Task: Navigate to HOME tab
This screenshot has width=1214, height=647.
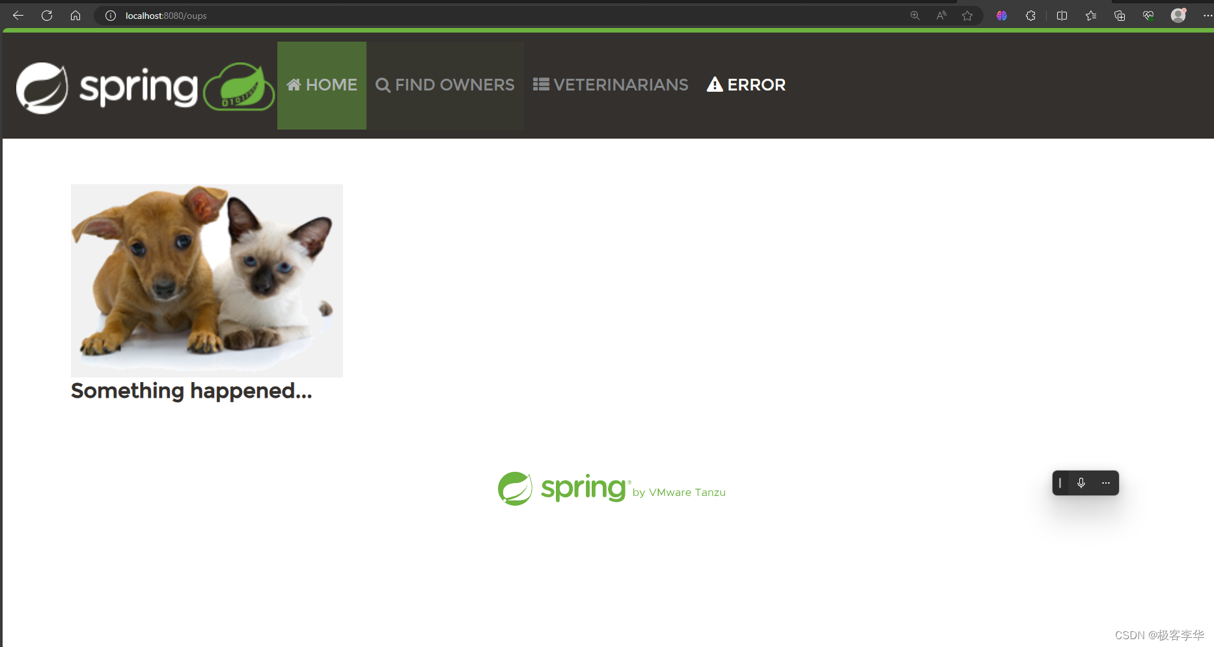Action: click(322, 85)
